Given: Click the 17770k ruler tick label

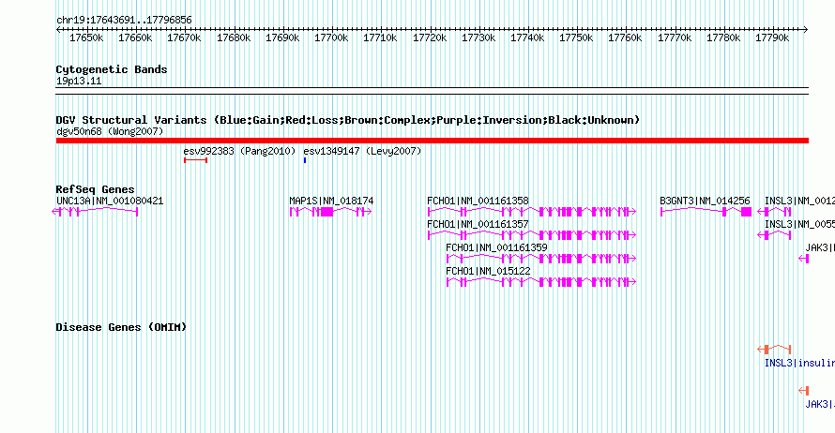Looking at the screenshot, I should [x=675, y=37].
